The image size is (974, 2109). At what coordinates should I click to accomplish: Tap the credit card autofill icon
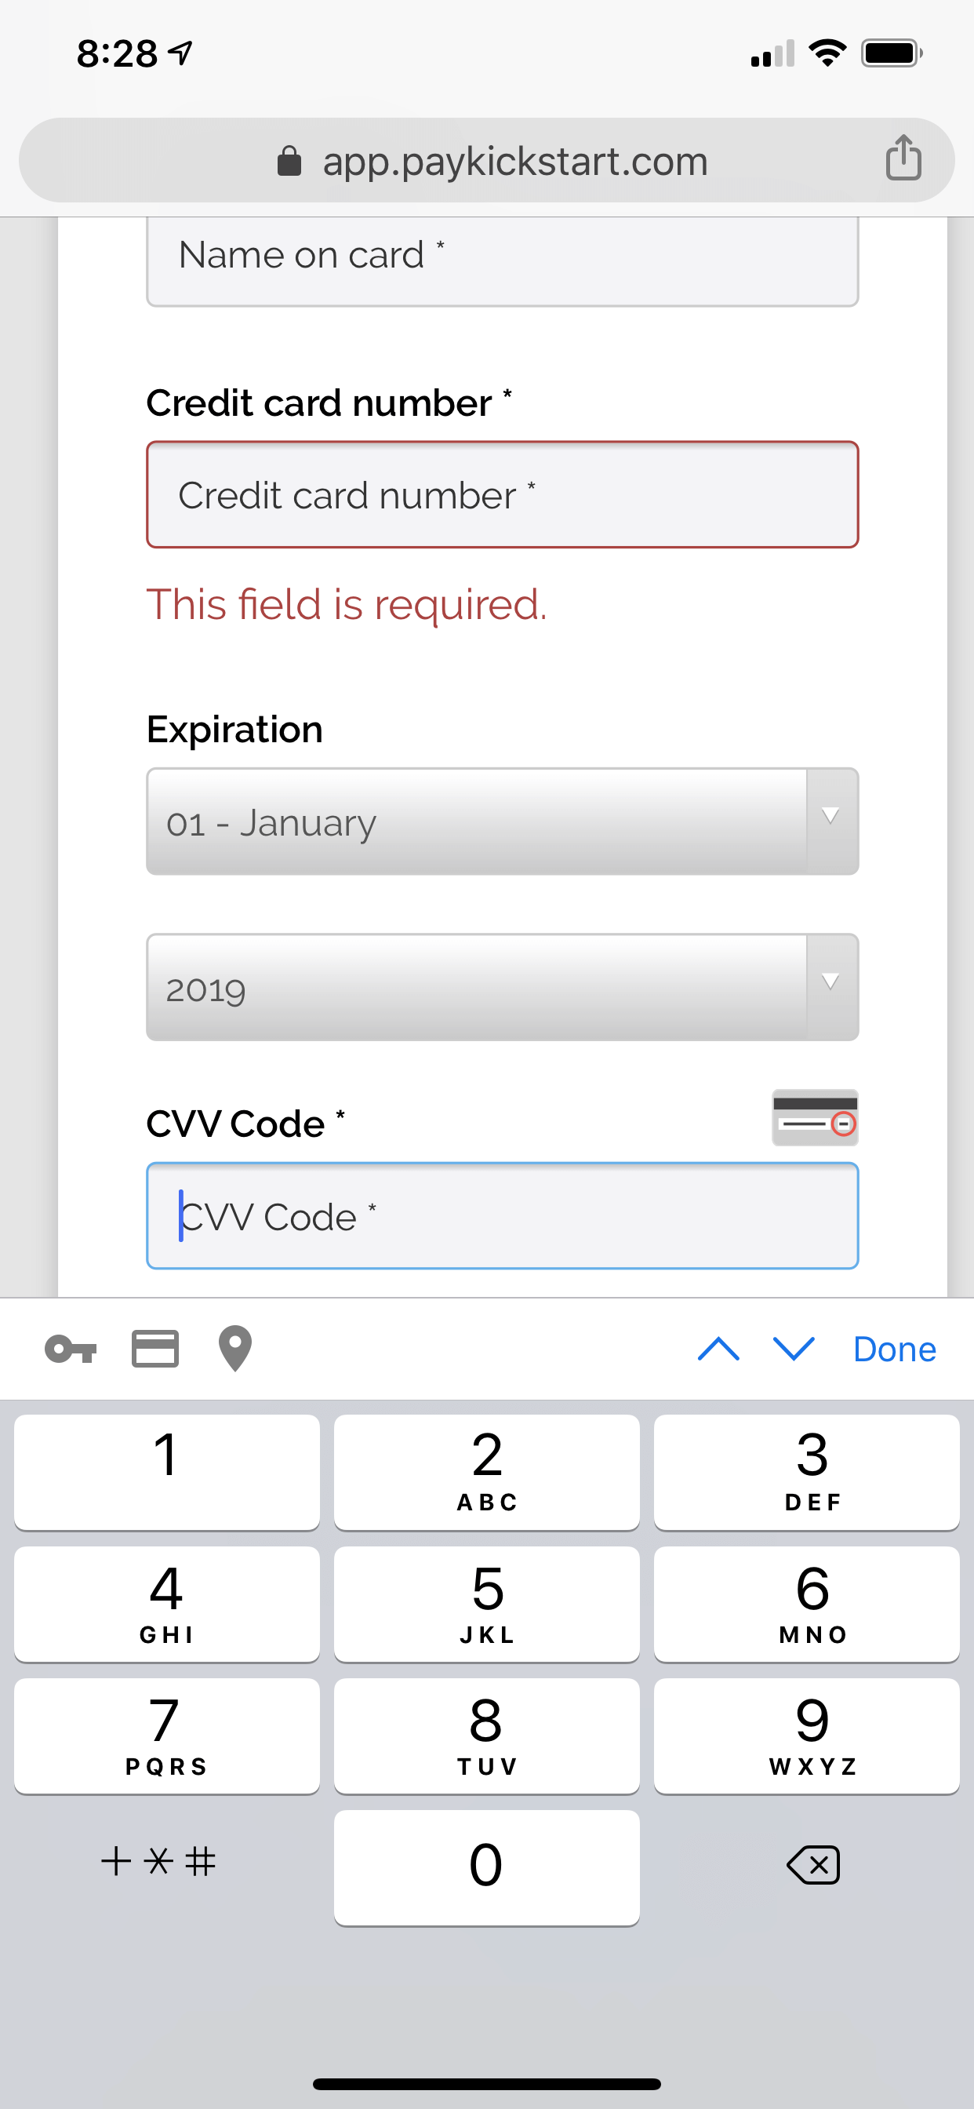tap(155, 1349)
